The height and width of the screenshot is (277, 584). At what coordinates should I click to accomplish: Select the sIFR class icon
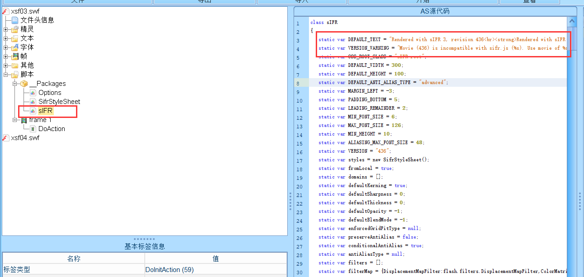pyautogui.click(x=33, y=110)
